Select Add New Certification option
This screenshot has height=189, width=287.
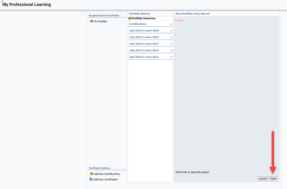point(106,179)
